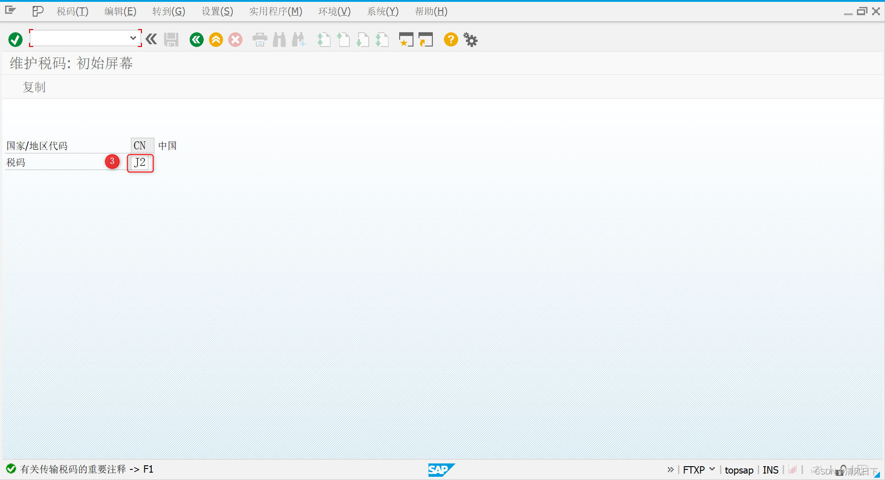Open the 系统(Y) menu
The height and width of the screenshot is (480, 885).
[x=383, y=11]
